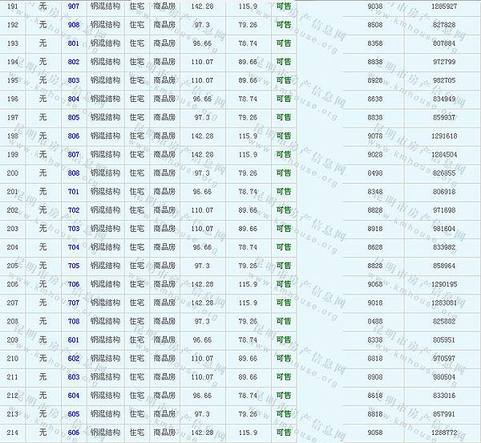
Task: Open room number 907 link
Action: coord(74,6)
